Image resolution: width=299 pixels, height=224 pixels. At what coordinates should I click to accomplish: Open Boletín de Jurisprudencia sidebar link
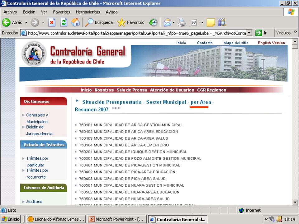tap(39, 130)
